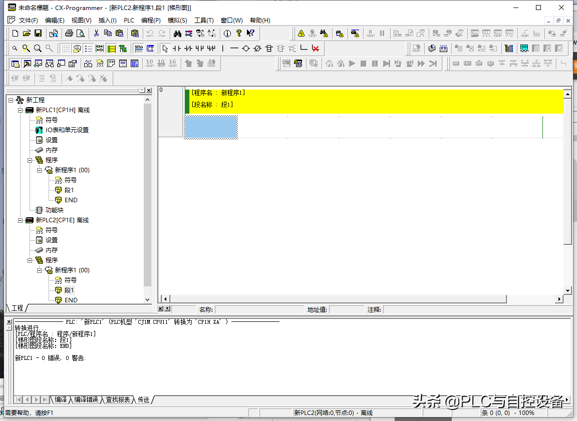
Task: Click the ladder diagram horizontal scrollbar
Action: pyautogui.click(x=362, y=299)
